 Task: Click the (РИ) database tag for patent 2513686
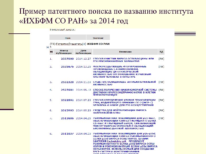pyautogui.click(x=161, y=118)
